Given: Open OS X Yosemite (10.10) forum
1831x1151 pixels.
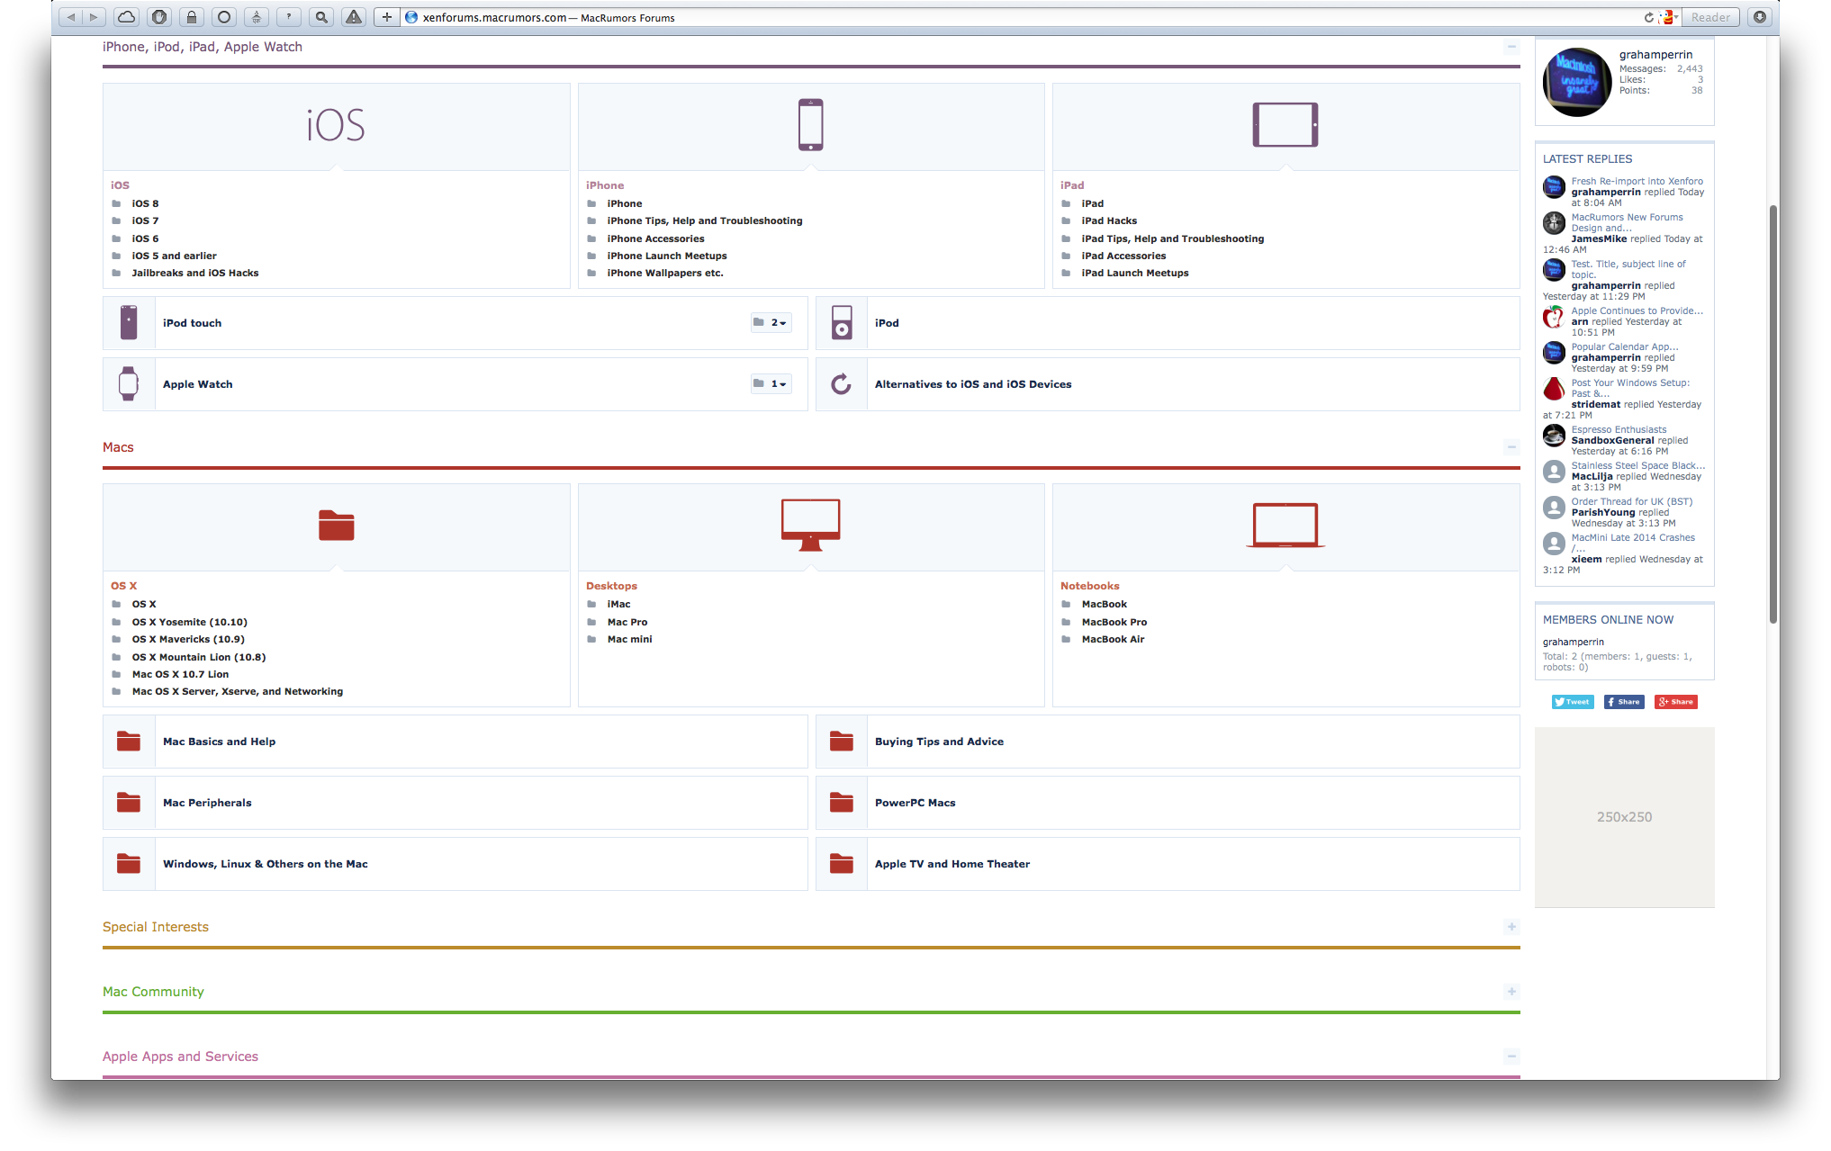Looking at the screenshot, I should 189,622.
